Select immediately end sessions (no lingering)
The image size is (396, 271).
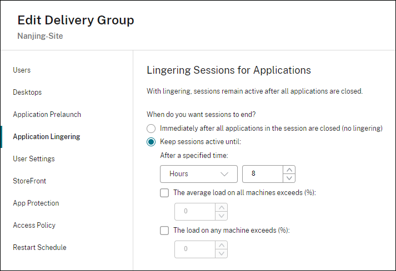pos(151,128)
